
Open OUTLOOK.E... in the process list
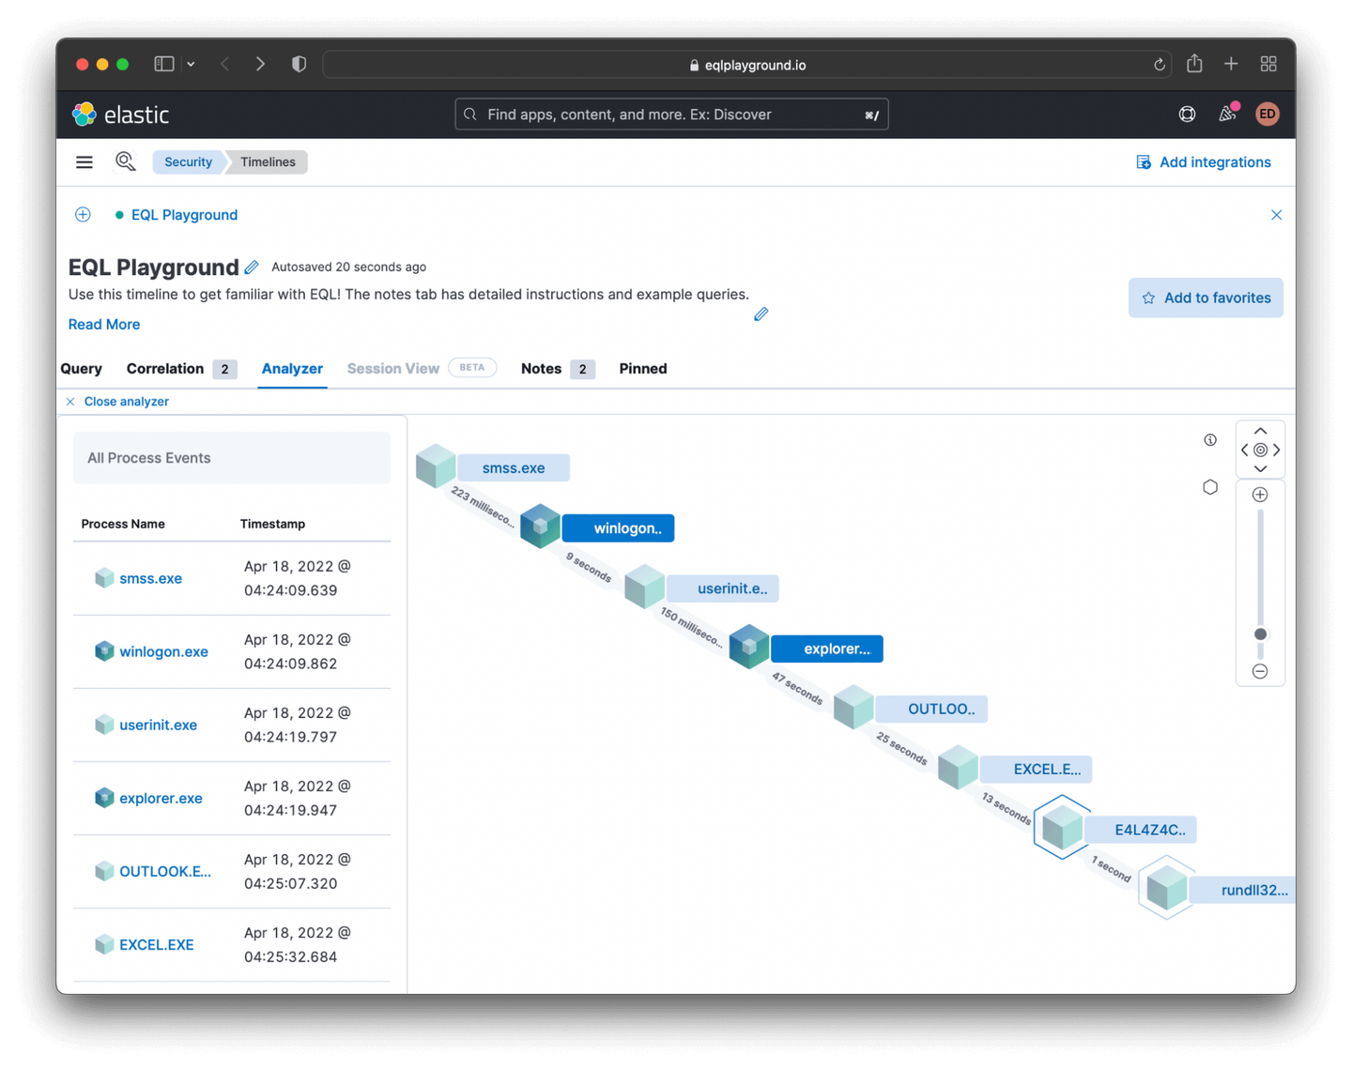(165, 871)
